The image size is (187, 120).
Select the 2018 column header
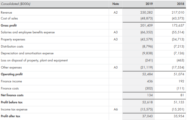tap(181, 4)
